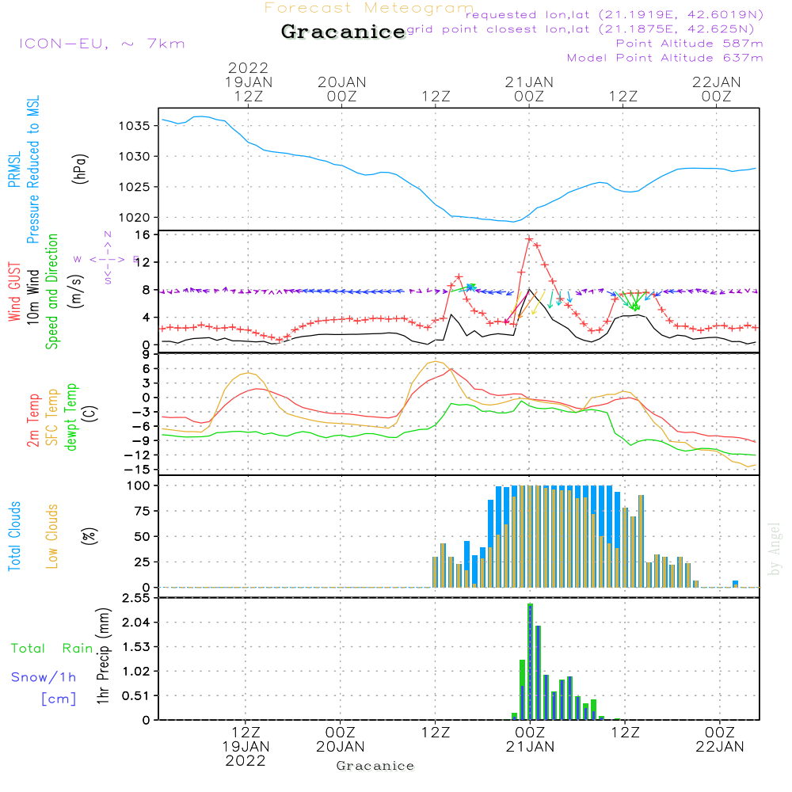Click the top axis "20JAN 00Z" label

coord(342,89)
